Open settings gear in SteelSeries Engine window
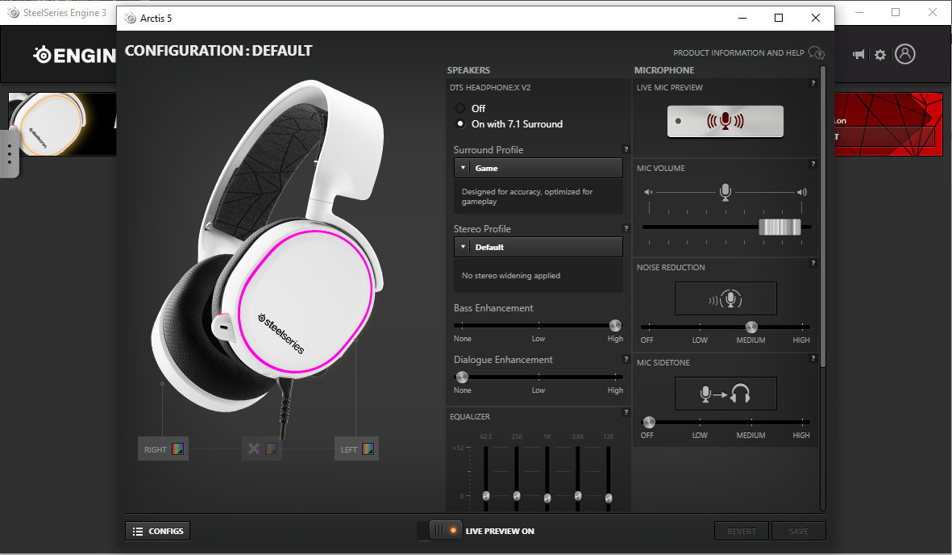Viewport: 952px width, 555px height. [880, 55]
